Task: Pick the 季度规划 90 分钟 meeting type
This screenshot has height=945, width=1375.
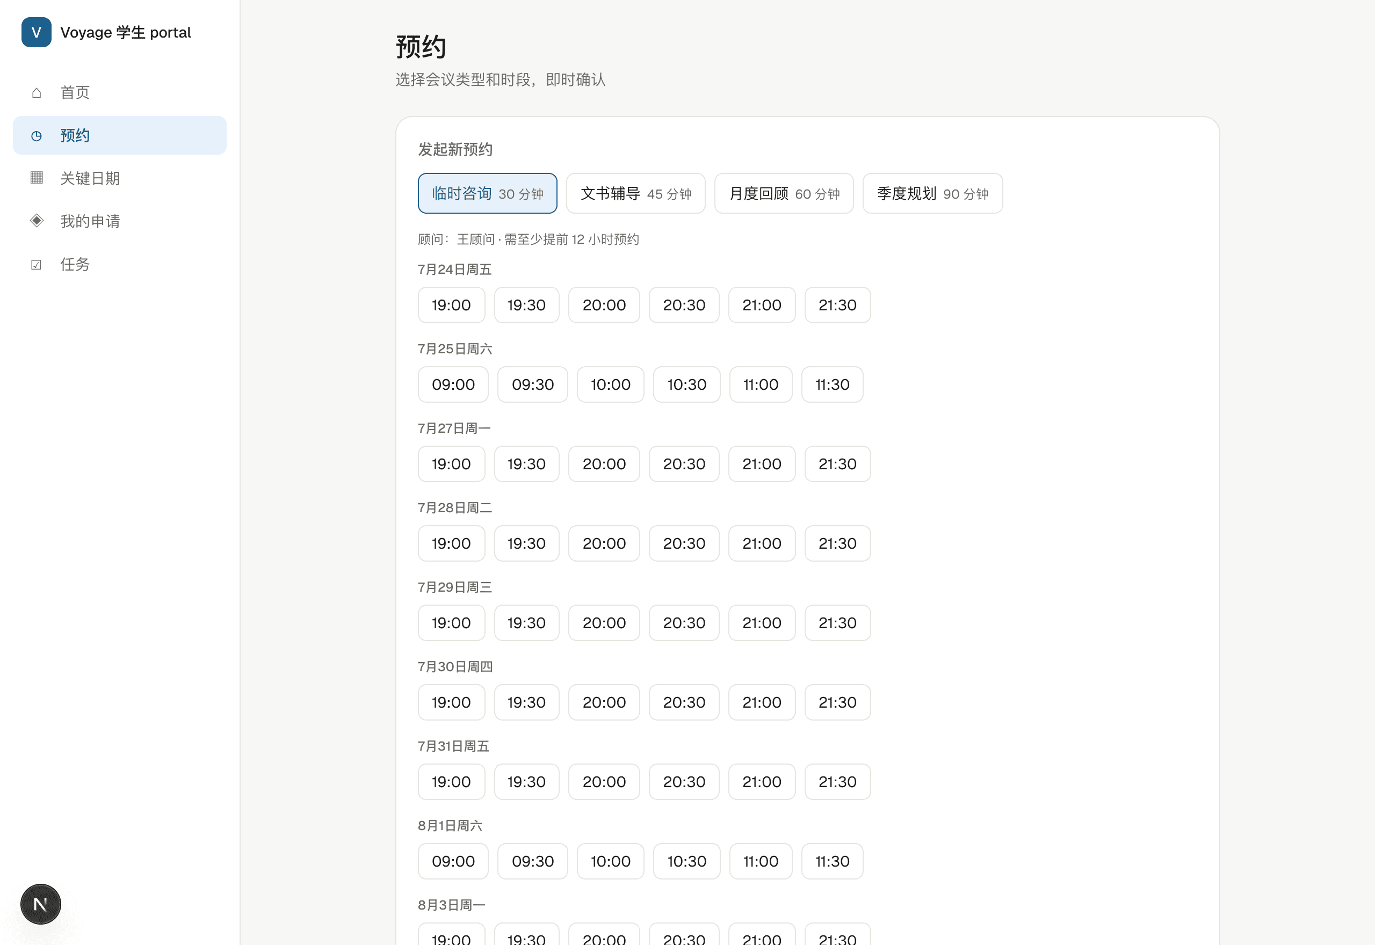Action: tap(932, 193)
